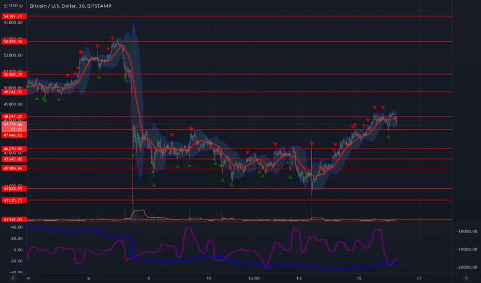The height and width of the screenshot is (283, 481).
Task: Click date label 6 on the time axis
Action: [88, 278]
